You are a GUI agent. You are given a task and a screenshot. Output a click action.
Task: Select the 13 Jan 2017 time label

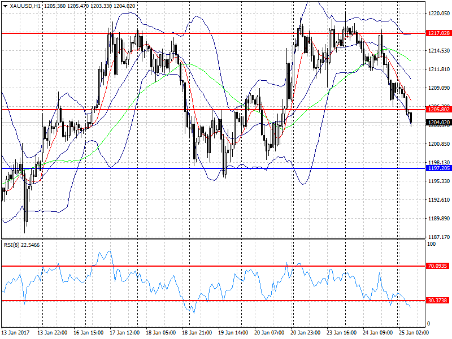tap(16, 332)
